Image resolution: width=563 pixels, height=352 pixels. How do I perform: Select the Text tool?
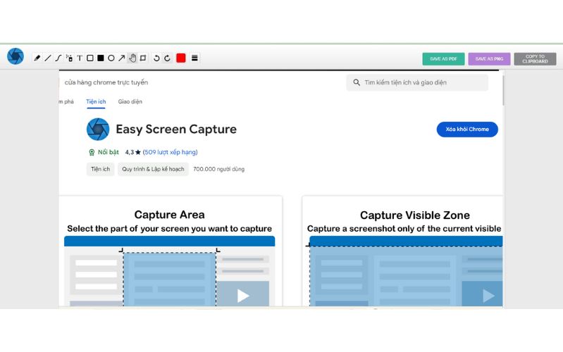[80, 58]
